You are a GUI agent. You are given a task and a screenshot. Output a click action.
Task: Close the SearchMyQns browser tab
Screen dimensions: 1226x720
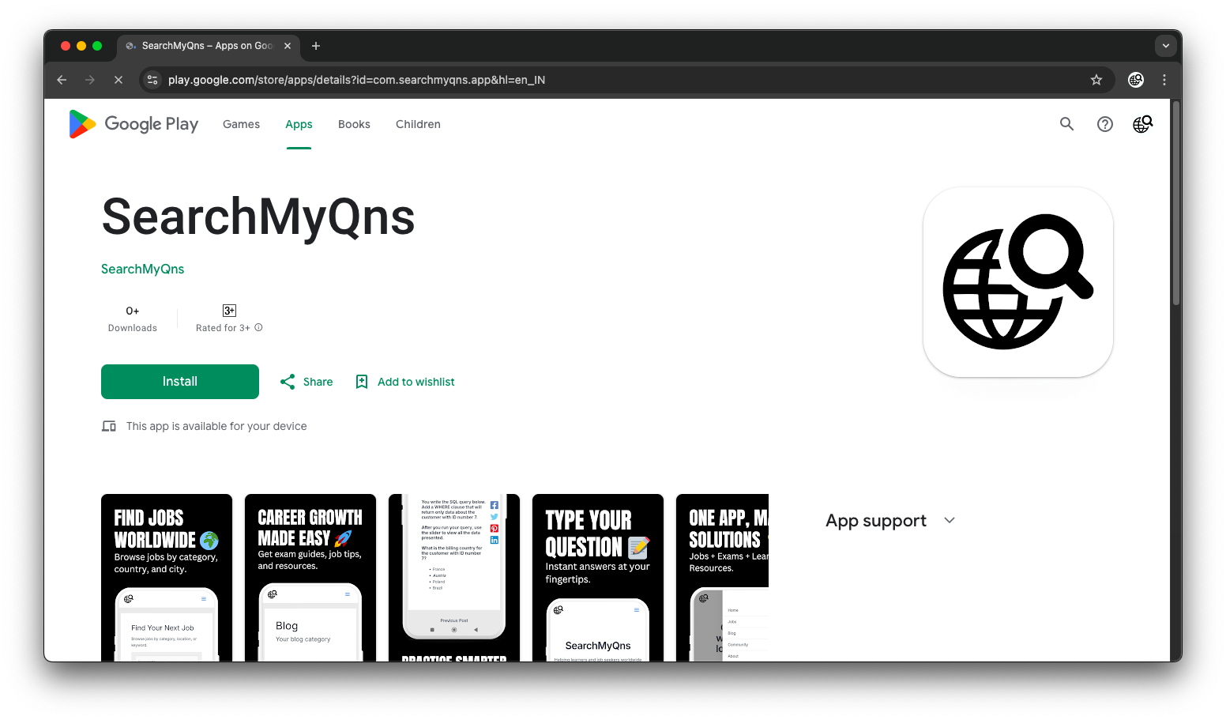[x=288, y=46]
